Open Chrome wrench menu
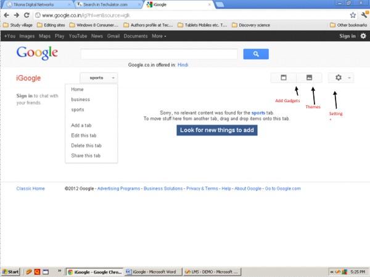 (364, 15)
